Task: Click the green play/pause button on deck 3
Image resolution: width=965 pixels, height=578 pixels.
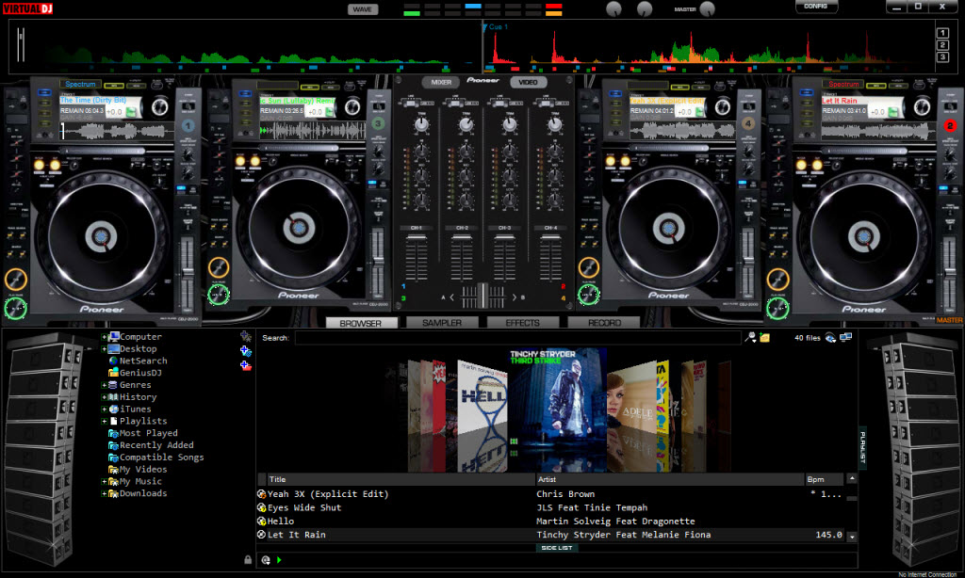Action: pos(219,296)
